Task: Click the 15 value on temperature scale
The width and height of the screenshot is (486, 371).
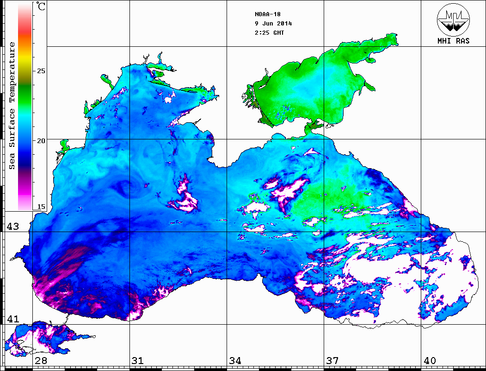Action: point(41,207)
